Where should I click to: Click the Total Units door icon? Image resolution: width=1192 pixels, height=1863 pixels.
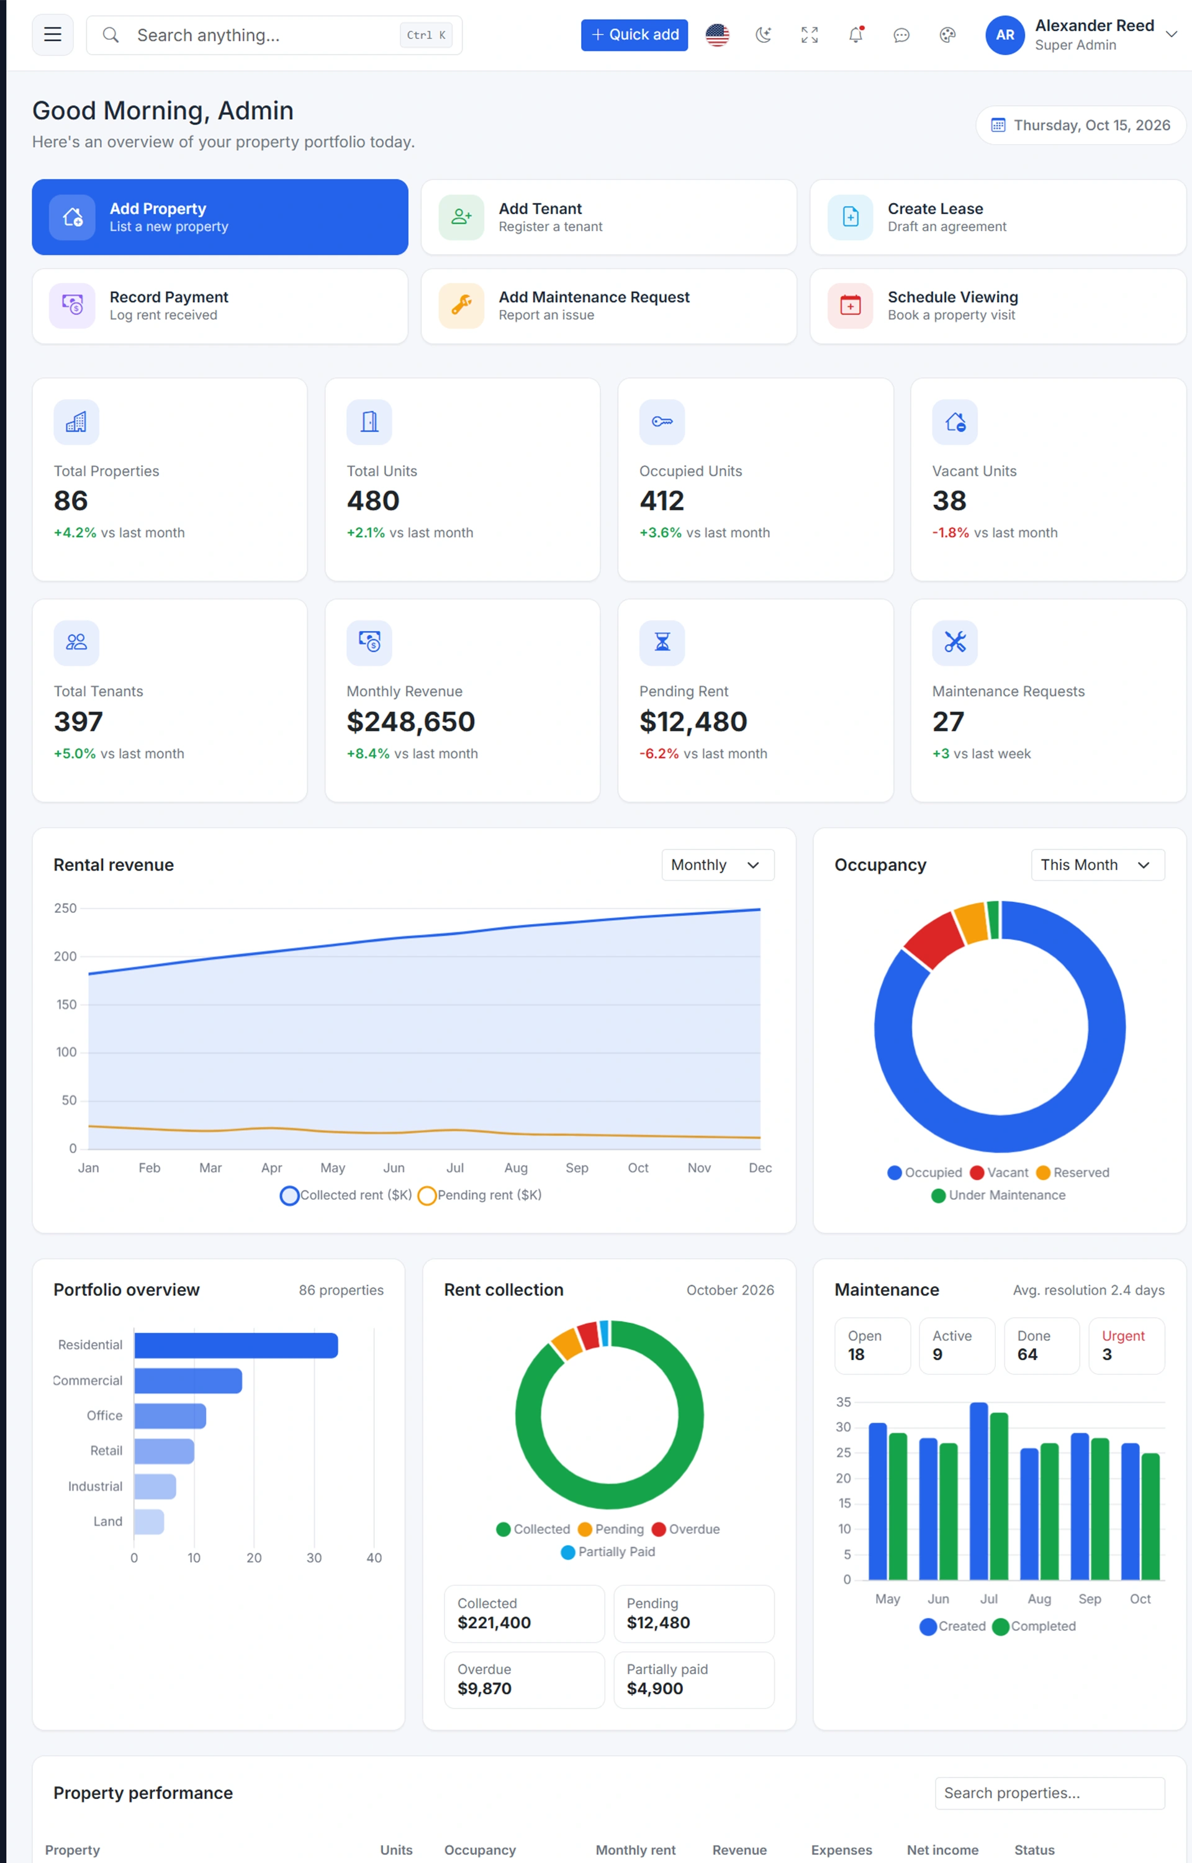pos(369,422)
